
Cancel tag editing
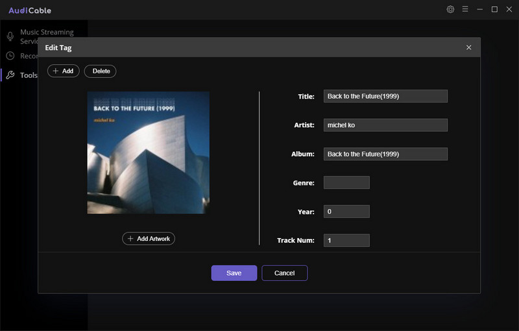285,273
